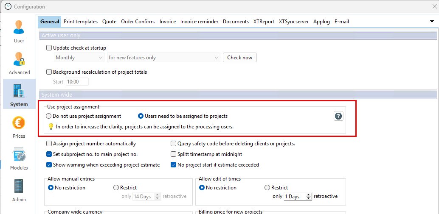
Task: Click the Start time 10:00 field
Action: (x=77, y=82)
